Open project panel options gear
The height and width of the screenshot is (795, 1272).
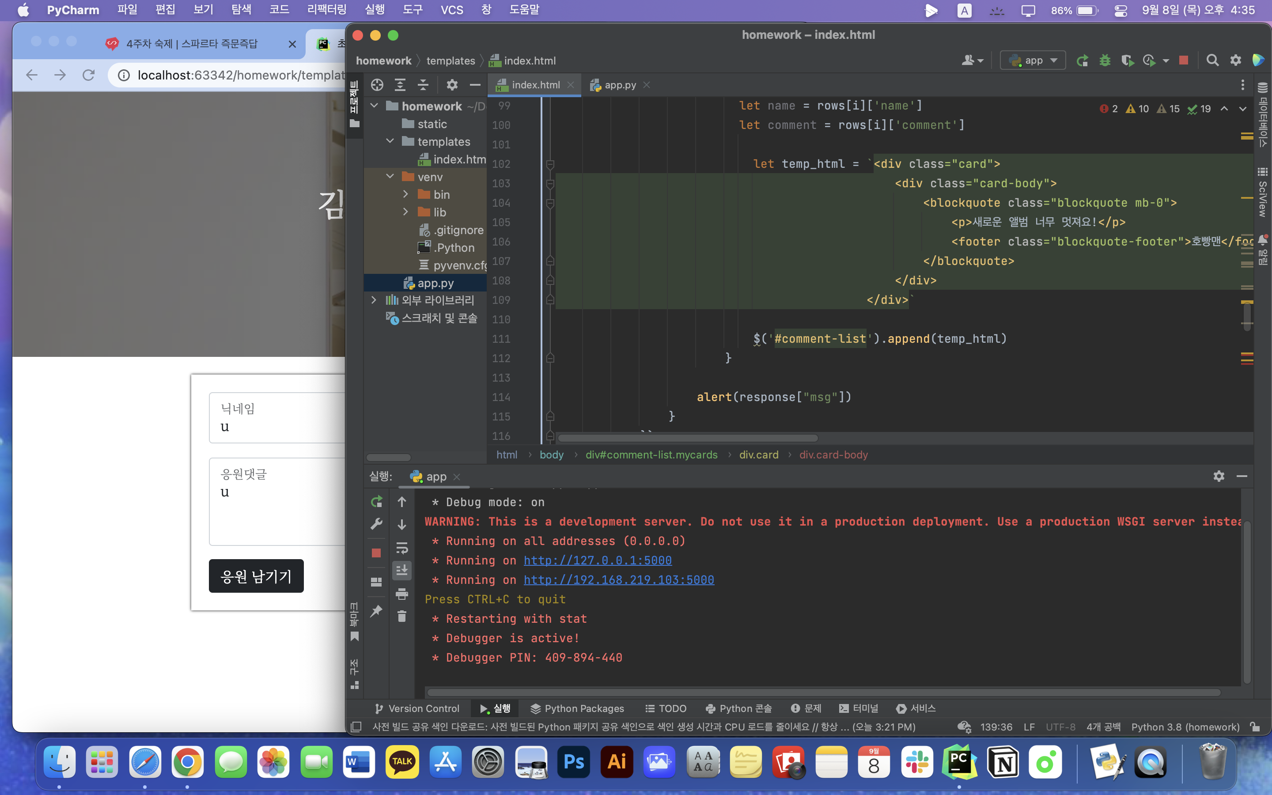(452, 85)
